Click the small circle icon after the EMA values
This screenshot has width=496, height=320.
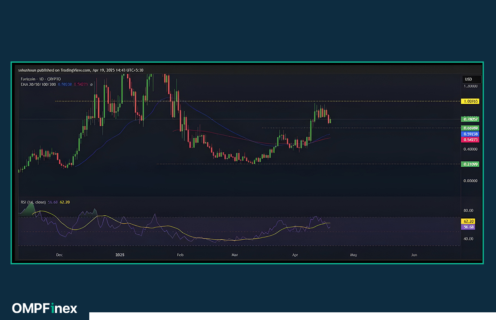pos(91,85)
